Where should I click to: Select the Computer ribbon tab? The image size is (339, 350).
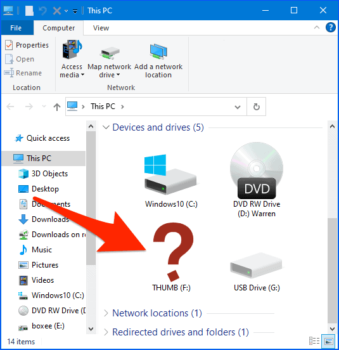[x=59, y=28]
